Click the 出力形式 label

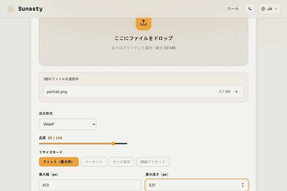46,114
